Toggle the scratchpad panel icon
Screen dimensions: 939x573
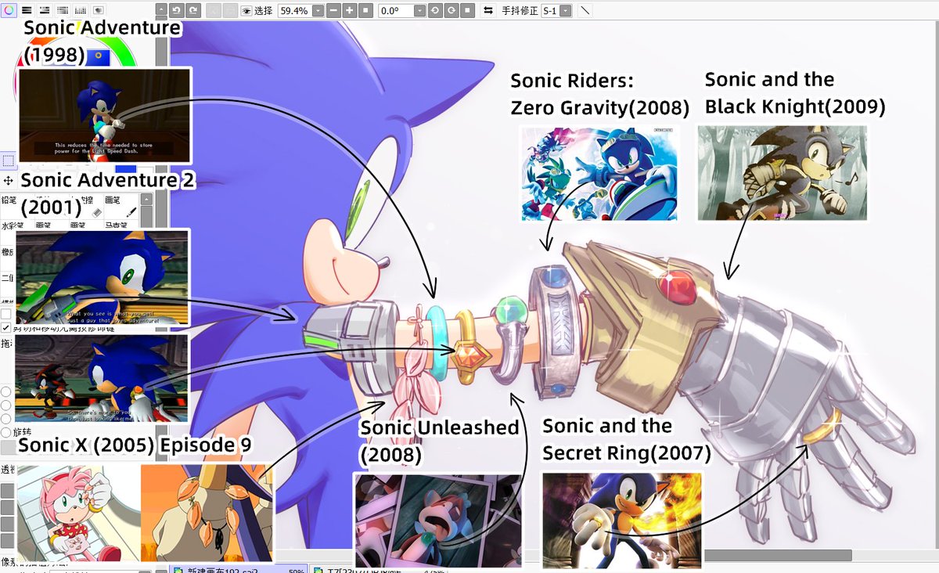tap(99, 10)
